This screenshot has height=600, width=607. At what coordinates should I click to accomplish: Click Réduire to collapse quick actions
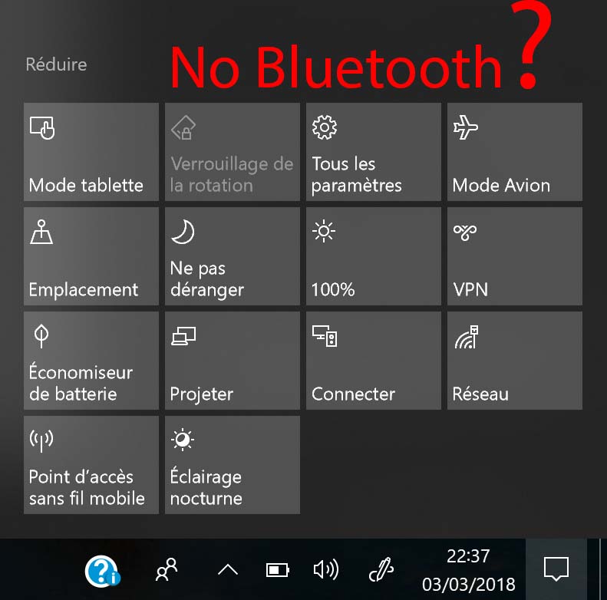pyautogui.click(x=56, y=64)
